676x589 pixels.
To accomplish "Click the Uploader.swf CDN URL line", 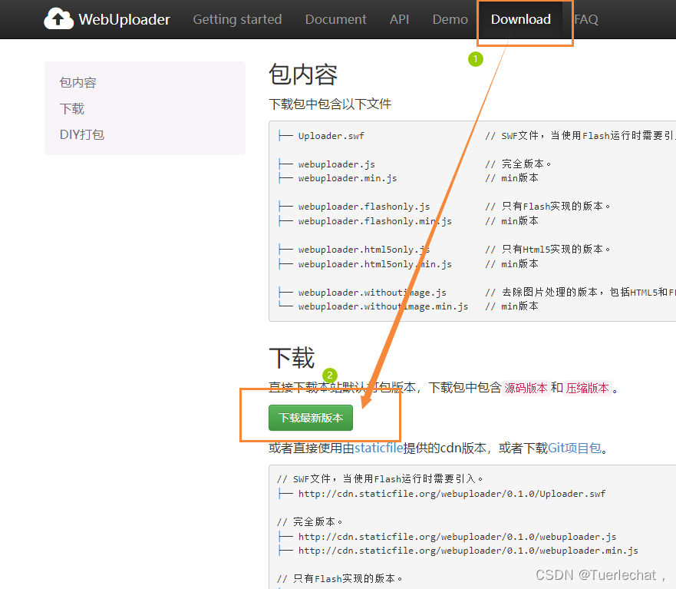I will (452, 494).
